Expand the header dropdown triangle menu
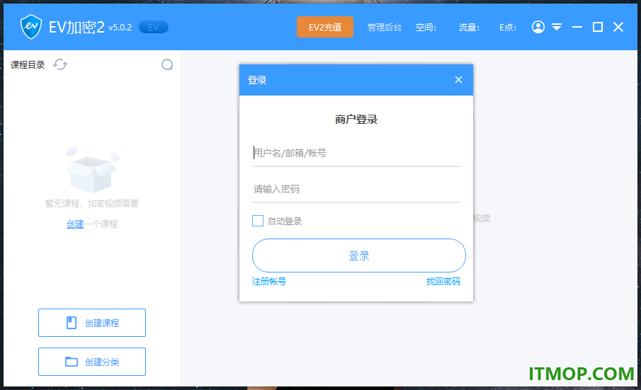641x390 pixels. [x=557, y=27]
